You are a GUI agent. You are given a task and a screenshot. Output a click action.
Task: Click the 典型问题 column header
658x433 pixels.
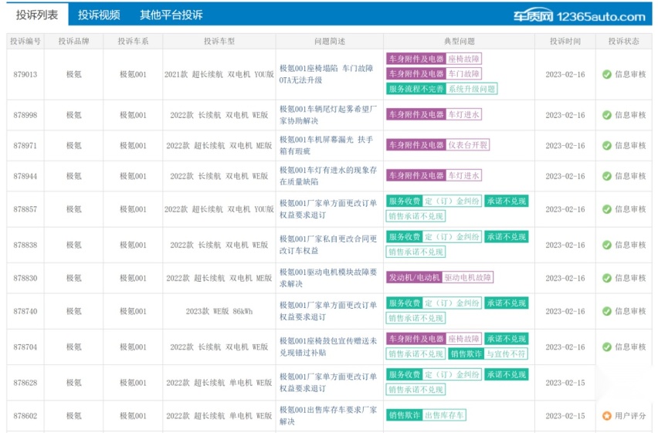459,41
